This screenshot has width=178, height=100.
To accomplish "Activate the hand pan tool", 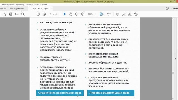I will click(x=70, y=14).
